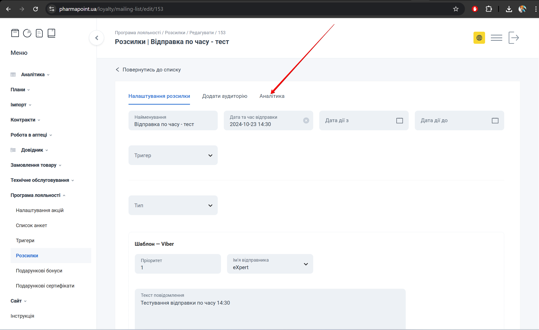
Task: Click the book icon in sidebar header
Action: click(x=51, y=33)
